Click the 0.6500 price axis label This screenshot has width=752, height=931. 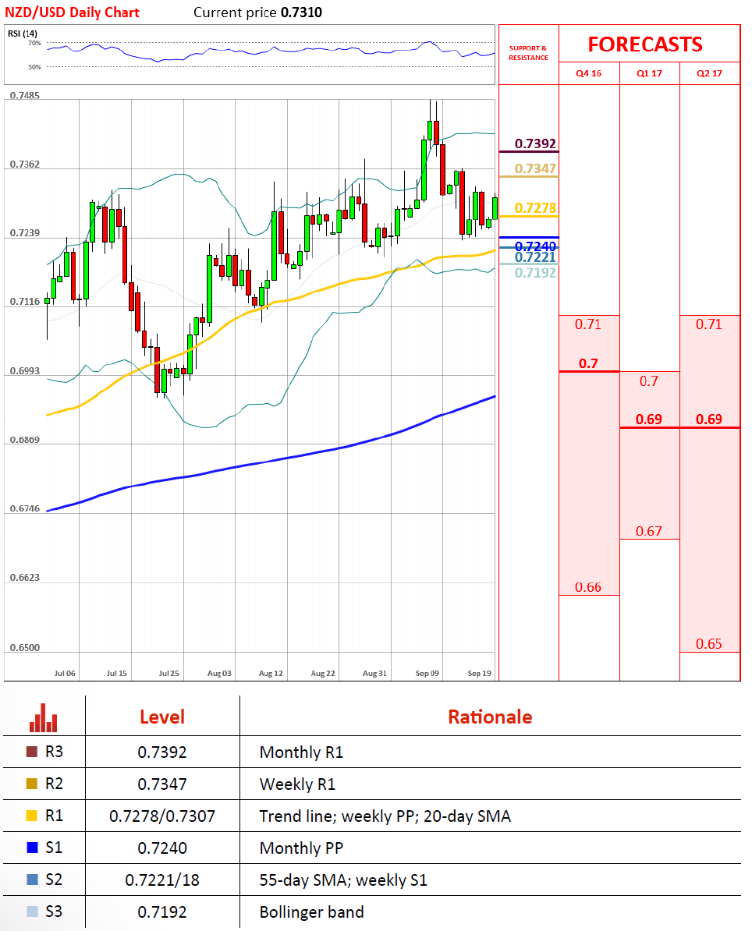coord(25,647)
